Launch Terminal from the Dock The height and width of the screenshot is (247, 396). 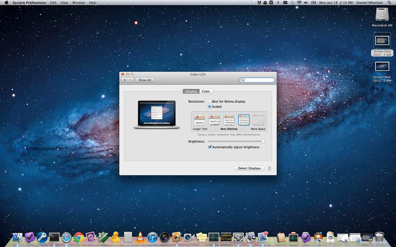(54, 237)
